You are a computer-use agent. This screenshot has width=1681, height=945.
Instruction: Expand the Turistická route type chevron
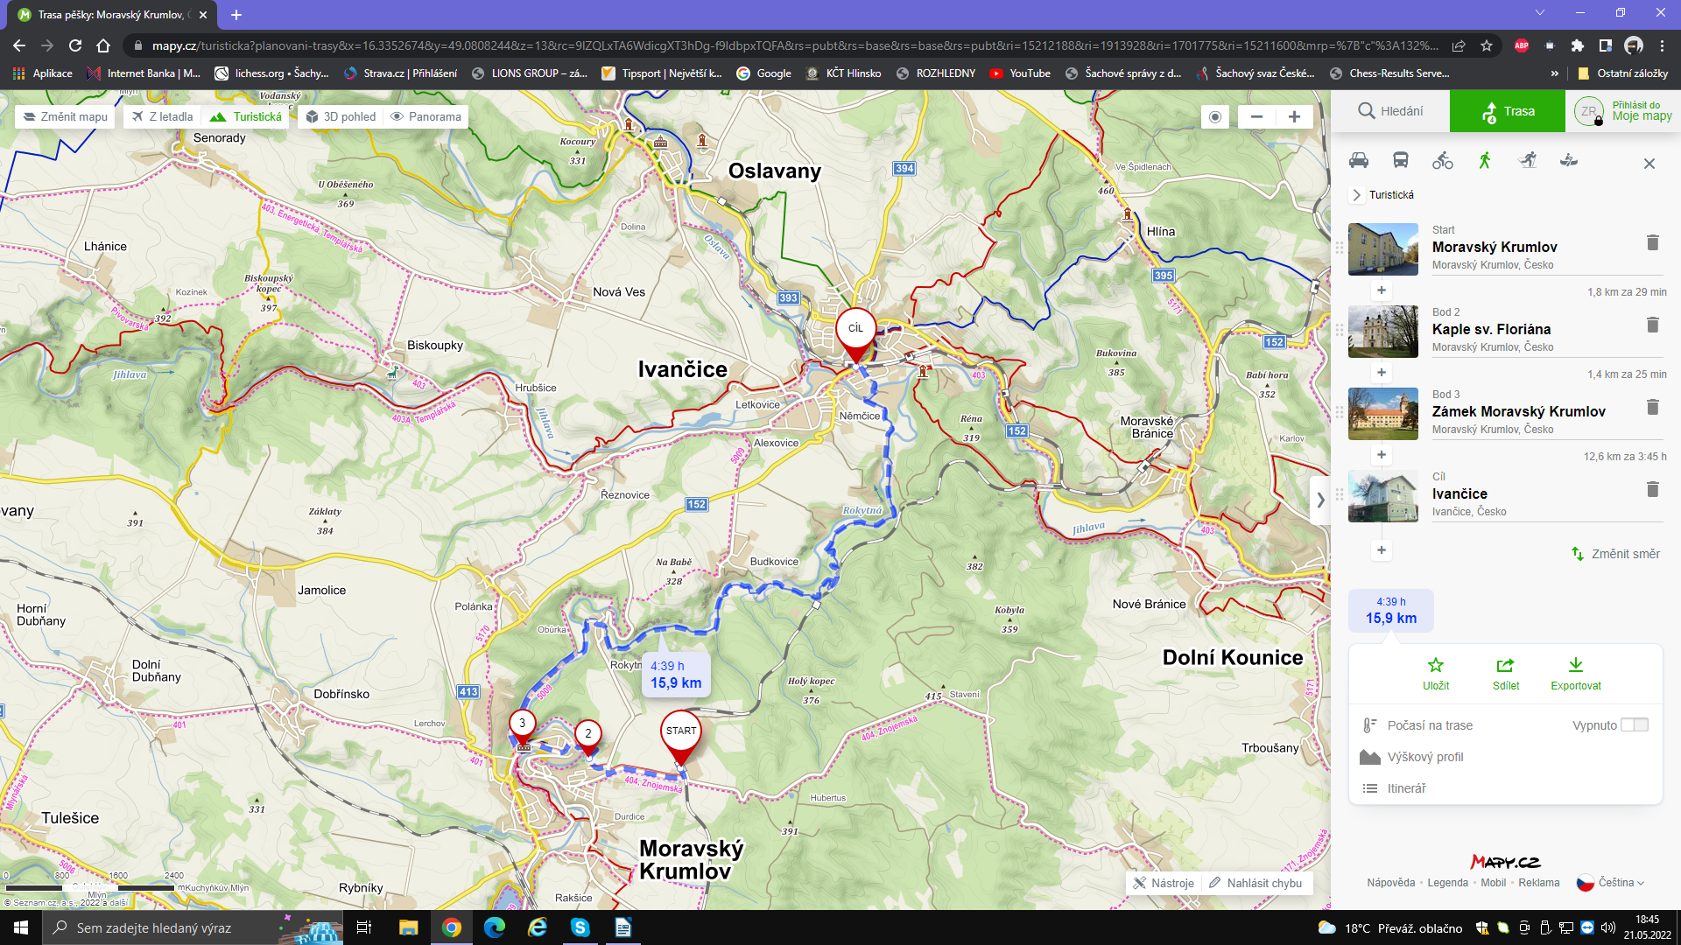pos(1357,195)
